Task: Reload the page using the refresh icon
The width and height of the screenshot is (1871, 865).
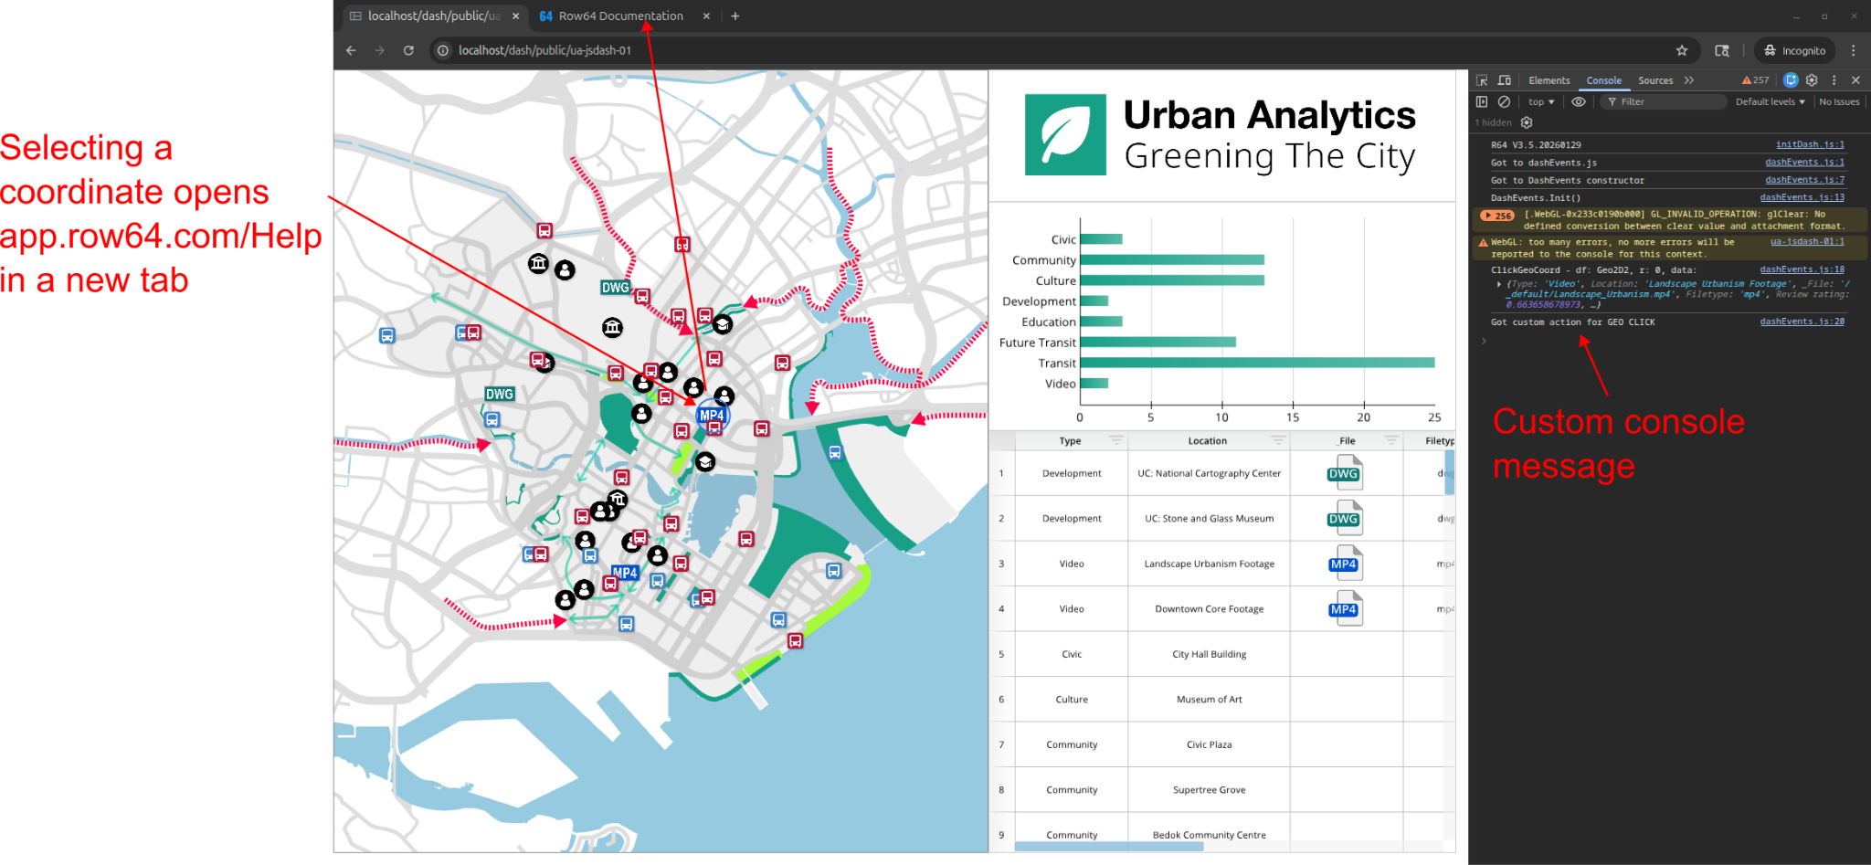Action: point(408,50)
